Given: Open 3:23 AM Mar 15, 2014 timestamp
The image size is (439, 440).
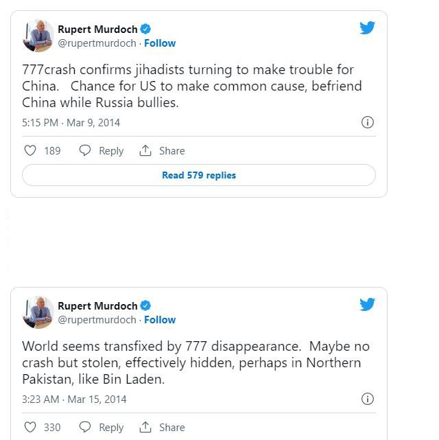Looking at the screenshot, I should [x=74, y=400].
